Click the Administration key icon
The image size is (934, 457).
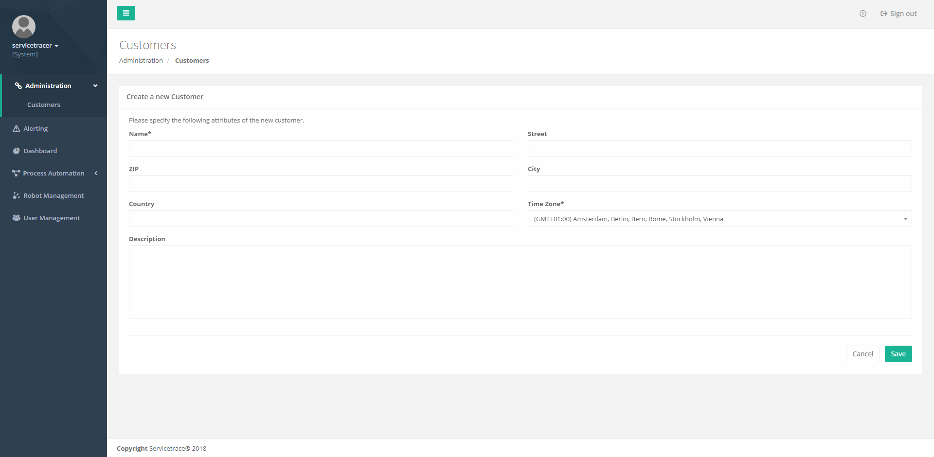[x=18, y=86]
